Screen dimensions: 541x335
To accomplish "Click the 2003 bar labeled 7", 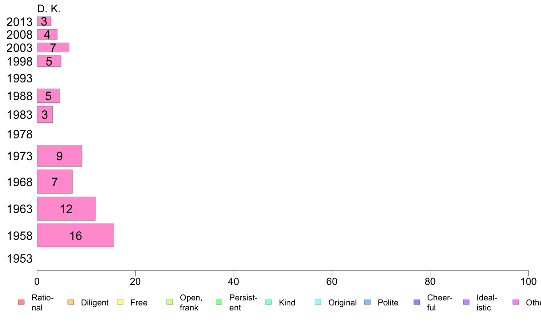I will 53,48.
